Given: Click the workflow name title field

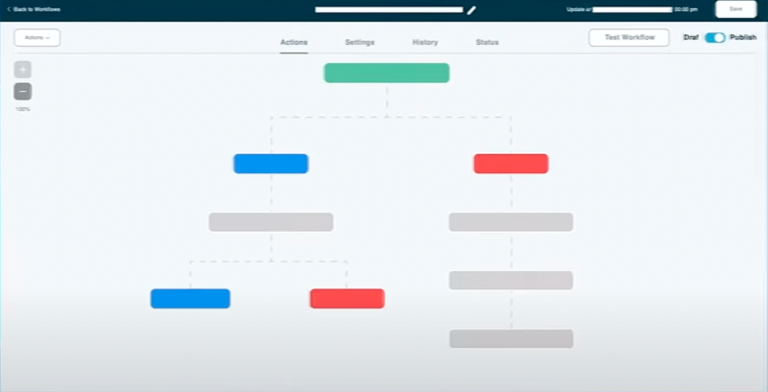Looking at the screenshot, I should point(389,10).
